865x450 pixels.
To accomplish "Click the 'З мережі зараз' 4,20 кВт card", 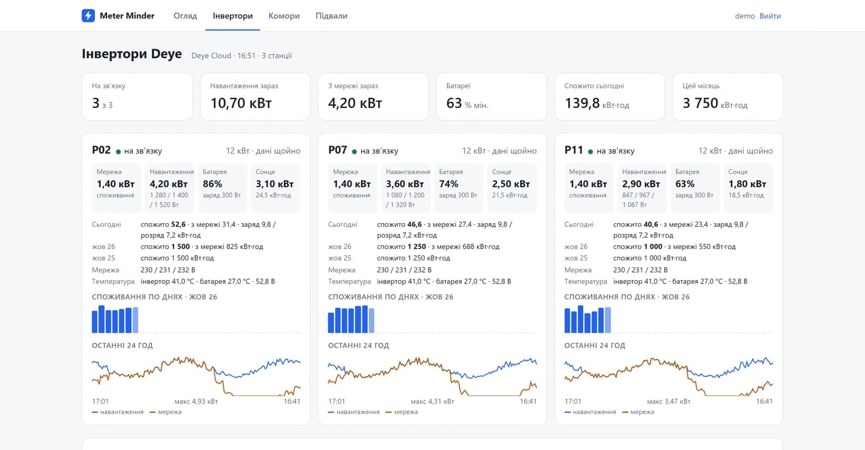I will [373, 97].
